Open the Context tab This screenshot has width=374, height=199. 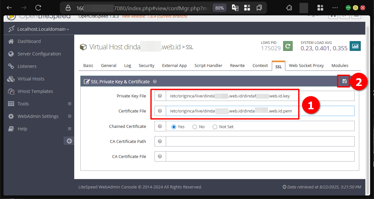coord(260,65)
